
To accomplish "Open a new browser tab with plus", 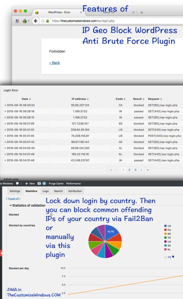I will pos(142,13).
